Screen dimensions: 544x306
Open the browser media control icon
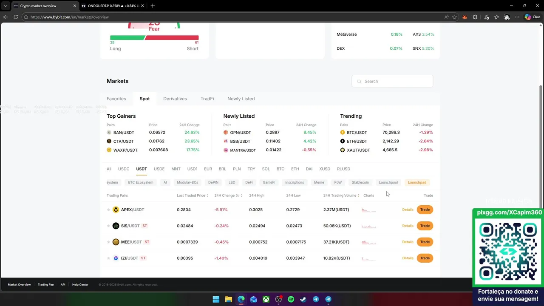coord(487,17)
